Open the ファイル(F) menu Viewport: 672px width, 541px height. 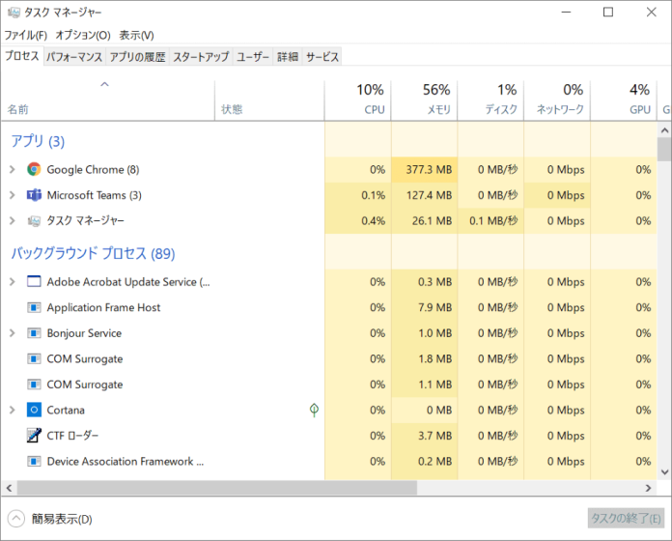pyautogui.click(x=25, y=35)
